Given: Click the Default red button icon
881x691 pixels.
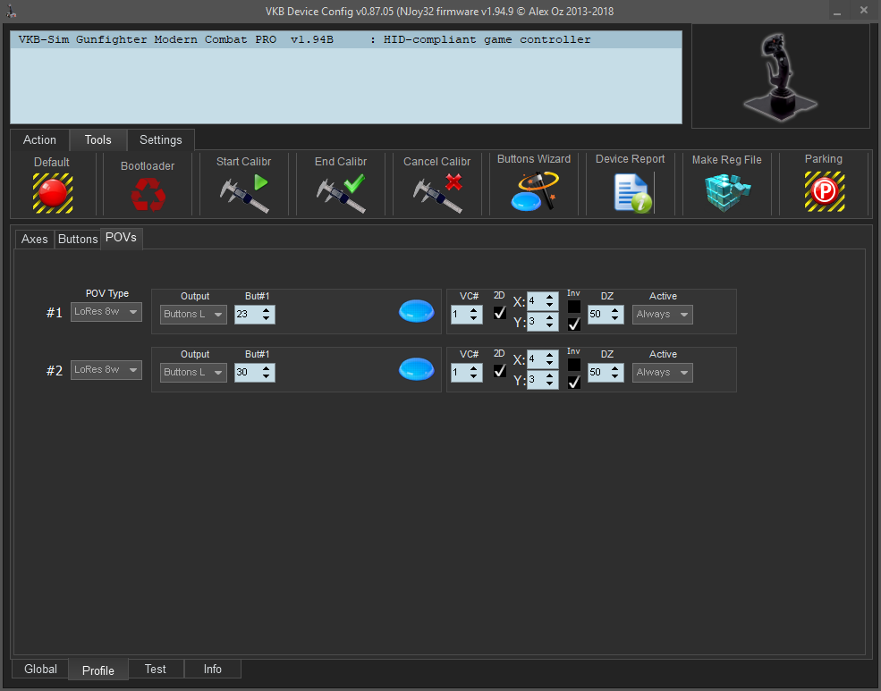Looking at the screenshot, I should tap(53, 193).
